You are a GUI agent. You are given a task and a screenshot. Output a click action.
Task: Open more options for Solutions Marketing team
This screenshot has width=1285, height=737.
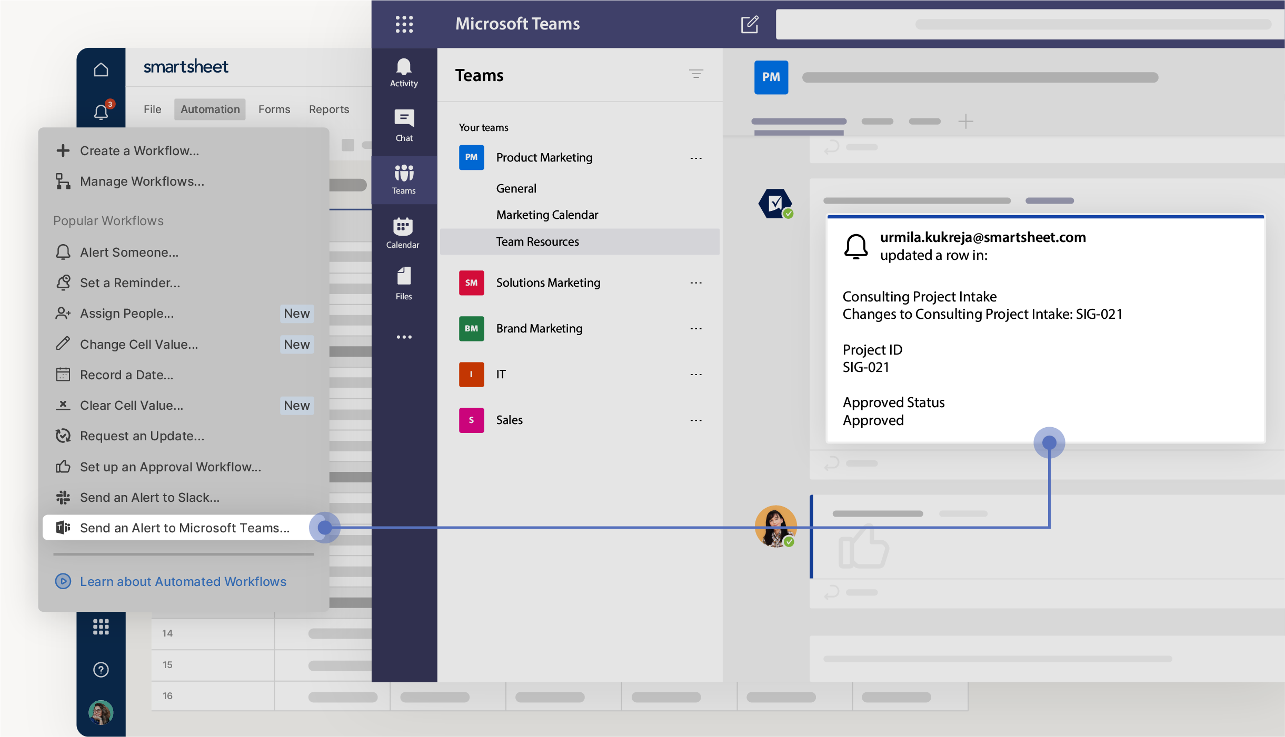(696, 282)
